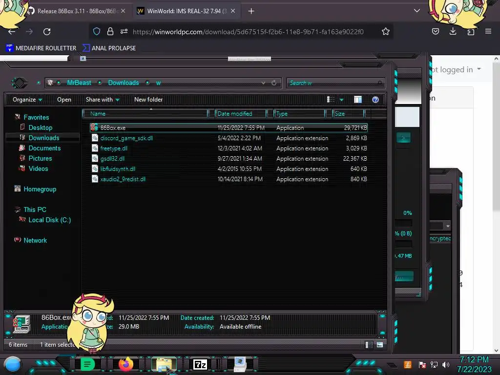Open Firefox downloads panel arrow

[x=453, y=31]
